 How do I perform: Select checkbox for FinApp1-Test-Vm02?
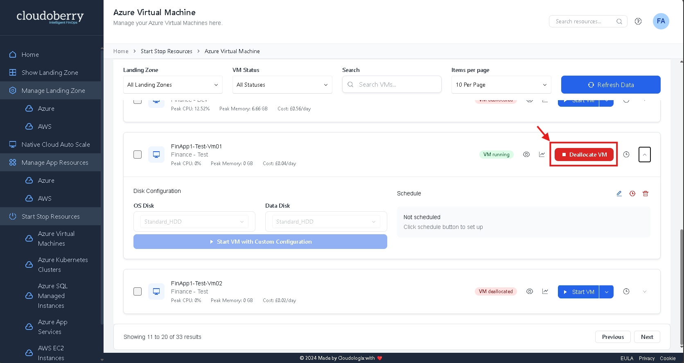tap(138, 291)
